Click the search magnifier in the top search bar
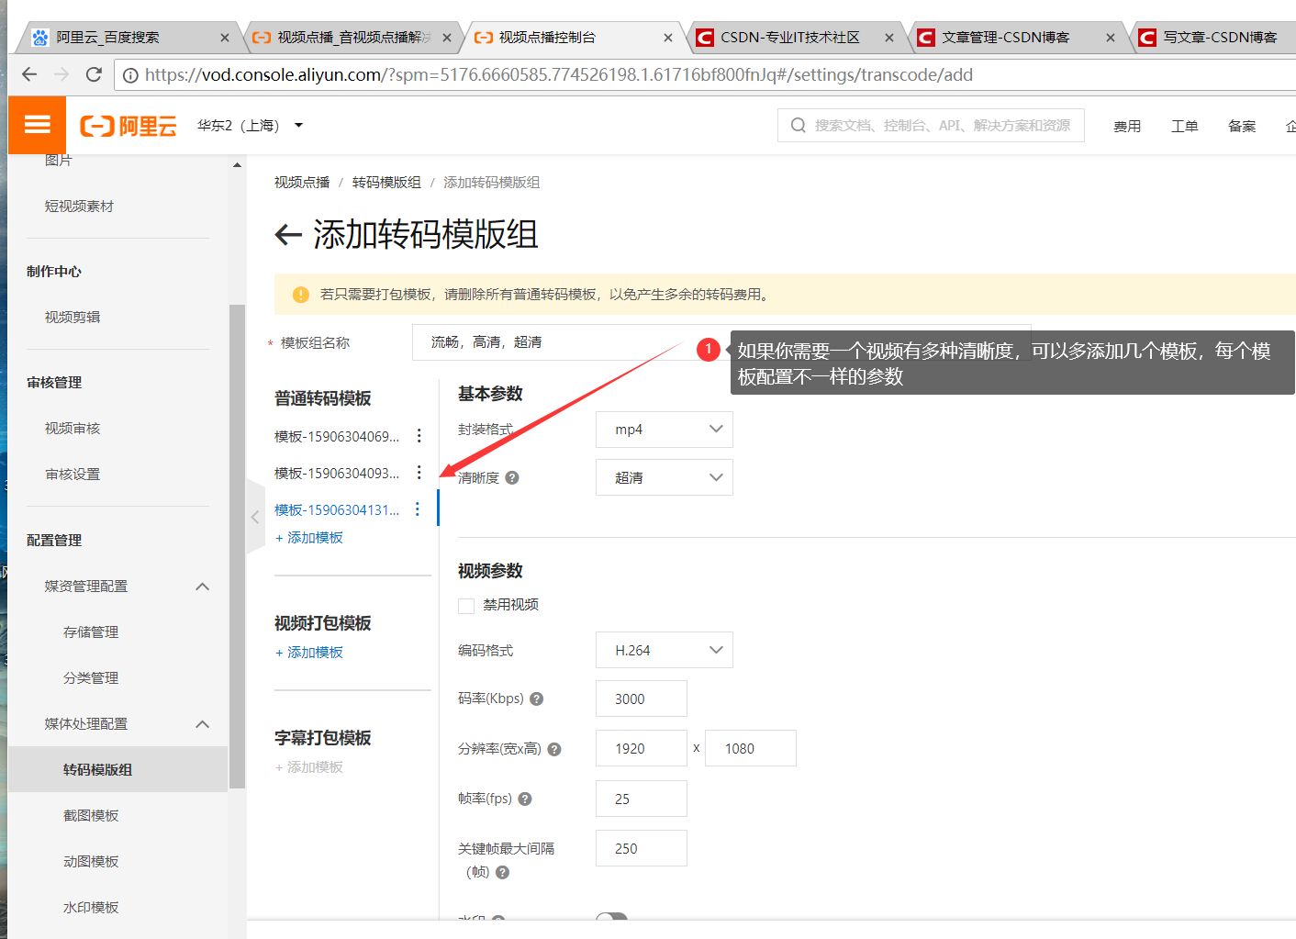This screenshot has height=939, width=1296. tap(797, 125)
